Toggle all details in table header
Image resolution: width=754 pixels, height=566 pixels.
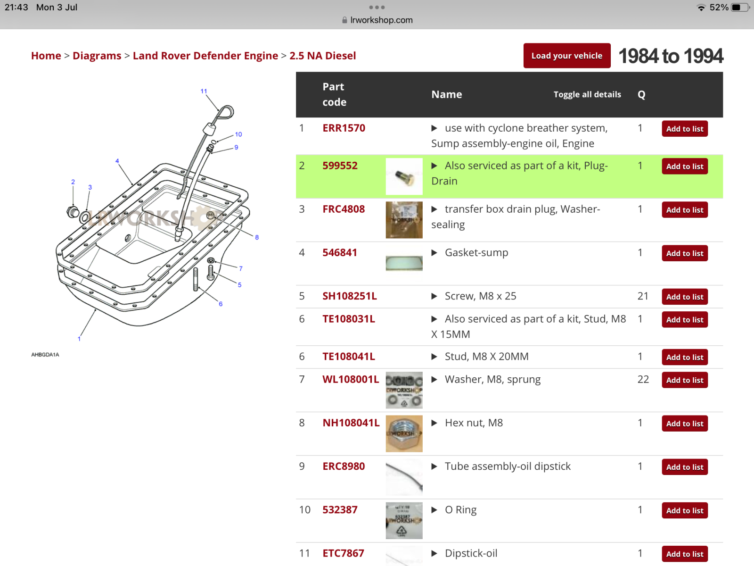(587, 94)
